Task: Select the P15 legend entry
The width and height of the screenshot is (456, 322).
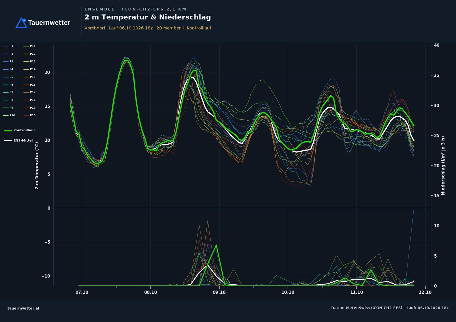Action: [29, 77]
